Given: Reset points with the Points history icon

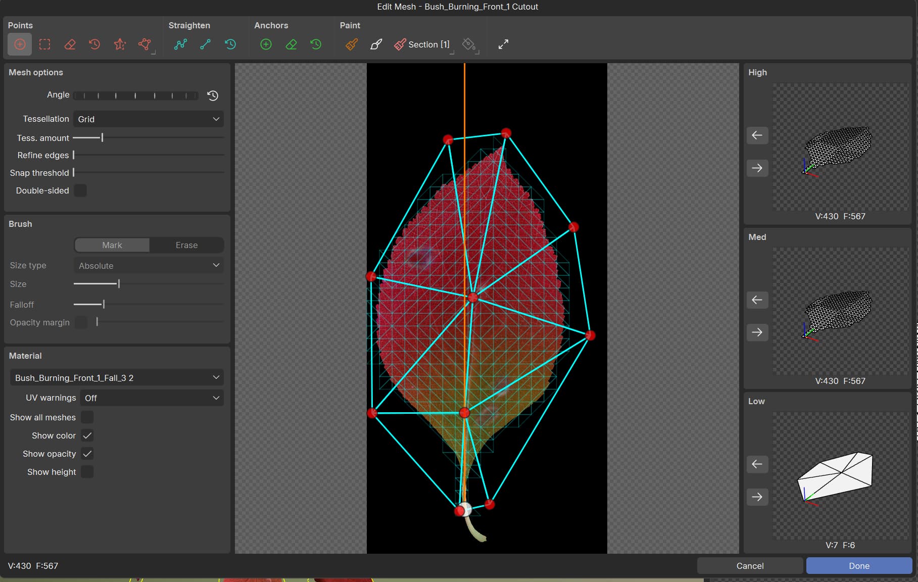Looking at the screenshot, I should pyautogui.click(x=94, y=44).
